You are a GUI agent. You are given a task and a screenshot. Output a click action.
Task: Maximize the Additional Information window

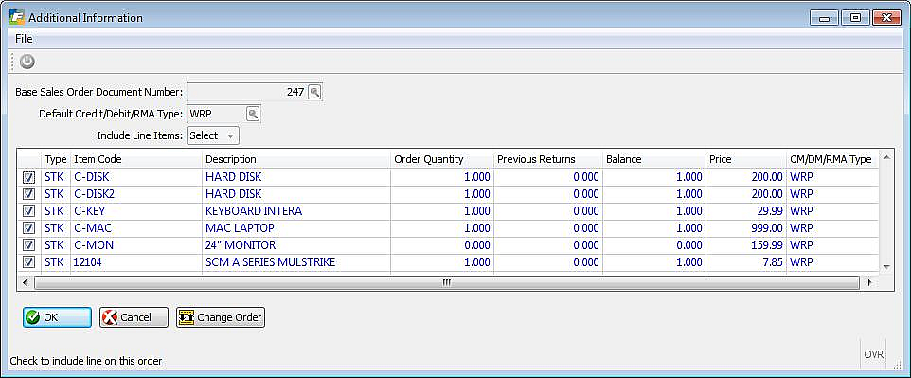(855, 18)
